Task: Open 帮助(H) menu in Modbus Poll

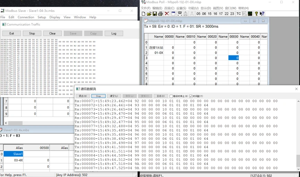Action: (x=243, y=8)
